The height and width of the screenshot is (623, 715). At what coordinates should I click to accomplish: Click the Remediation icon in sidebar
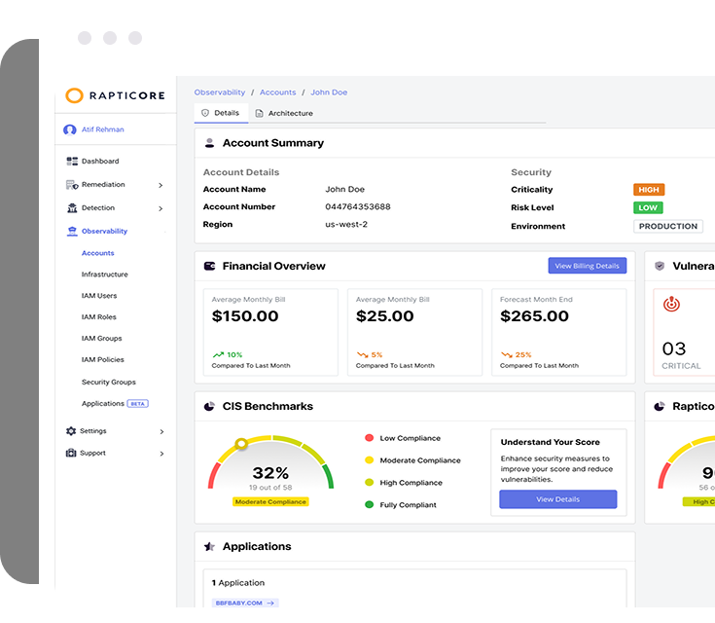point(72,184)
